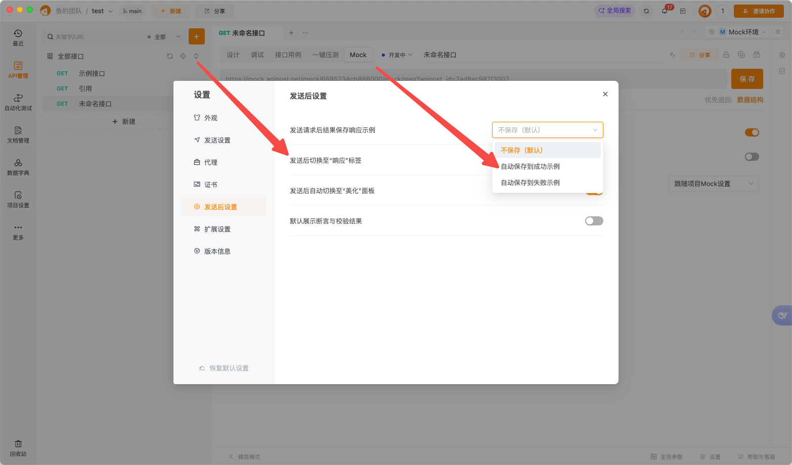Screen dimensions: 792x465
Task: Open the Mock环境 environment selector
Action: (x=742, y=32)
